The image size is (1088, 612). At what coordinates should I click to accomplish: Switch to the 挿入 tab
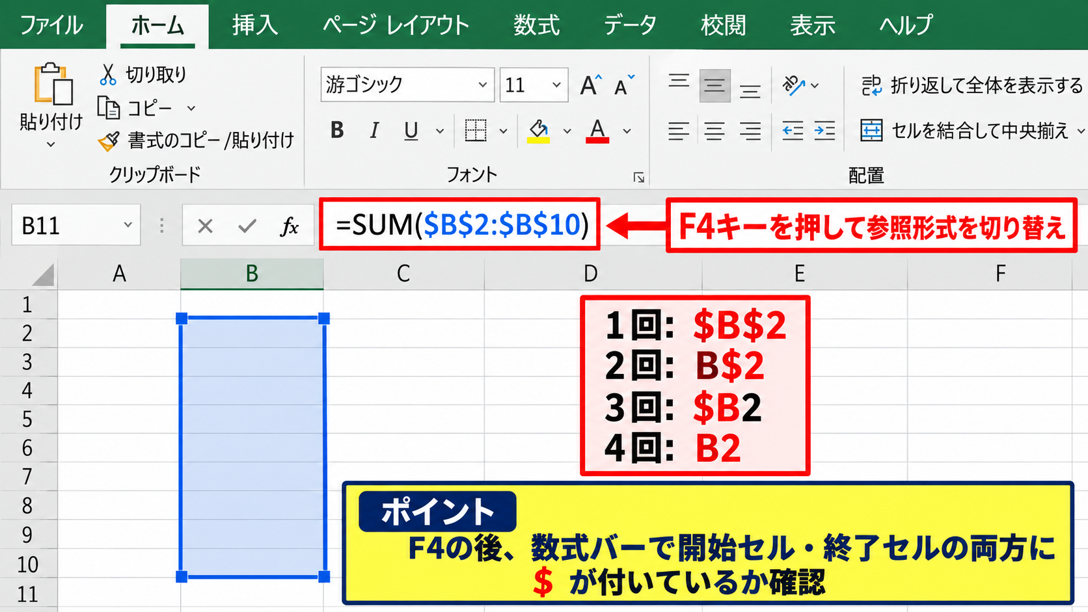(x=254, y=25)
